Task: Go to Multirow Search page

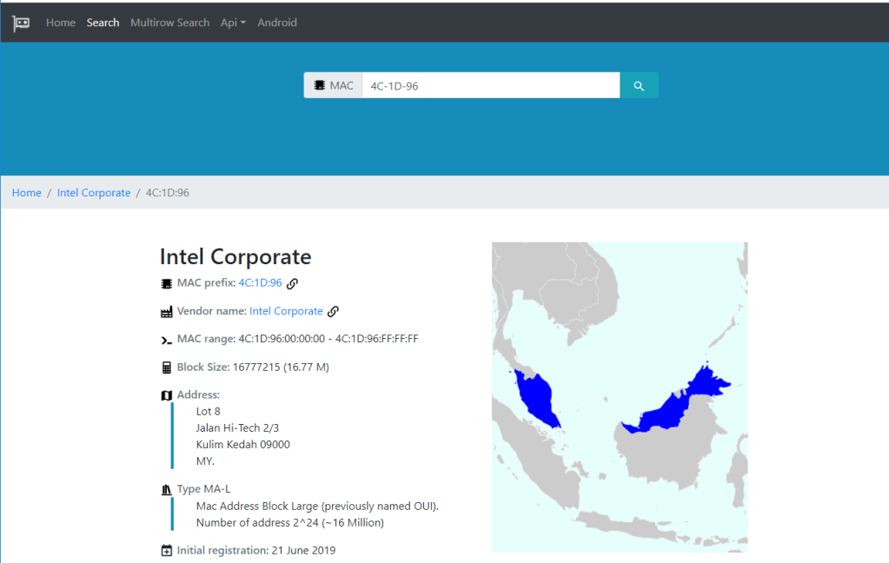Action: pyautogui.click(x=169, y=23)
